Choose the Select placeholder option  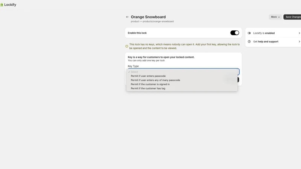(x=182, y=72)
